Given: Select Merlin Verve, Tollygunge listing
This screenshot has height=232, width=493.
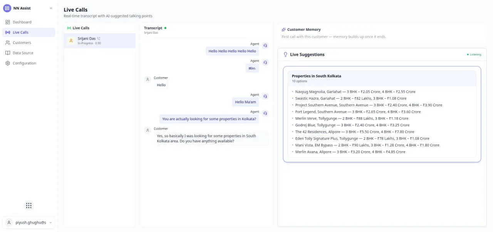Looking at the screenshot, I should coord(352,118).
